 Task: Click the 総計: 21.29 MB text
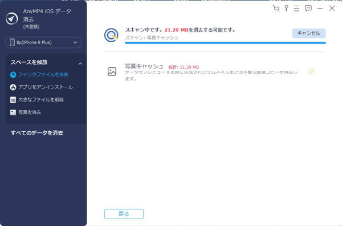coord(184,67)
